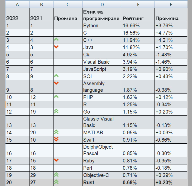The height and width of the screenshot is (186, 192).
Task: Click the red down arrow in the Java row
Action: [56, 47]
